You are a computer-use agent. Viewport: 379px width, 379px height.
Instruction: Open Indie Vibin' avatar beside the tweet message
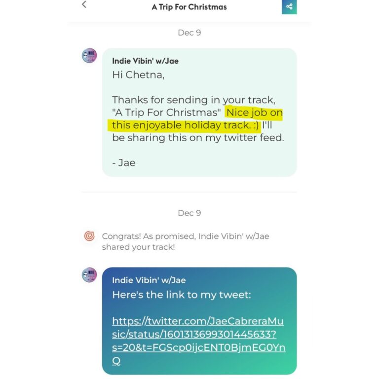click(89, 275)
